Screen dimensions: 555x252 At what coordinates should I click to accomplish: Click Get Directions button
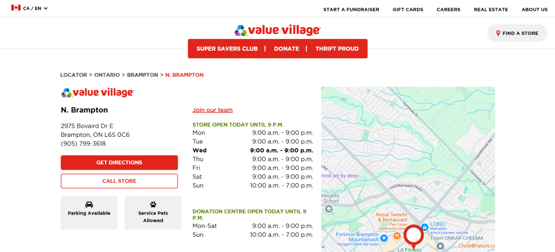pyautogui.click(x=119, y=163)
